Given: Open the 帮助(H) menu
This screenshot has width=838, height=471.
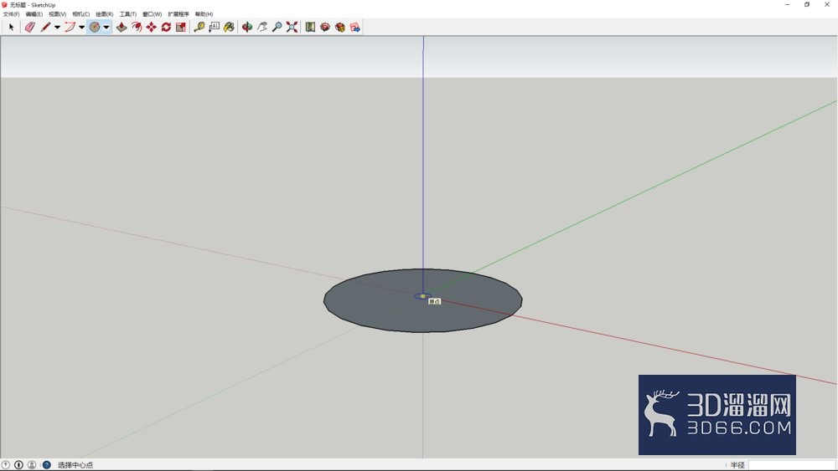Looking at the screenshot, I should 204,14.
